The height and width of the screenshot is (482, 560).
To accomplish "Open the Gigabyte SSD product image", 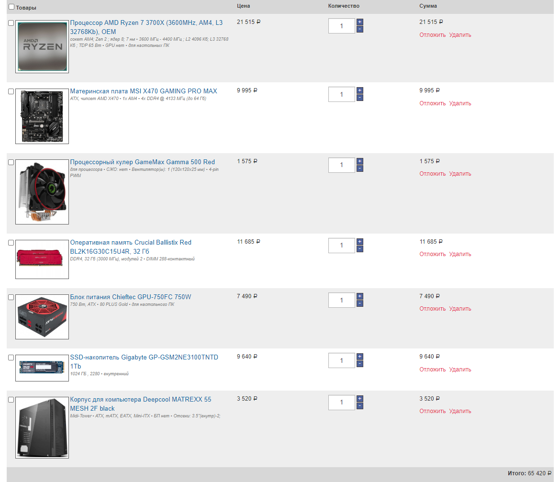I will pyautogui.click(x=42, y=368).
